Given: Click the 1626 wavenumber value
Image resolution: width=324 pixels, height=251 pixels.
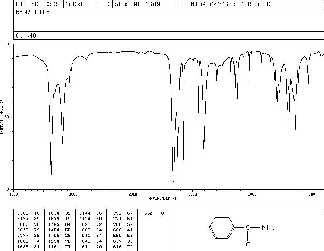Looking at the screenshot, I should tap(23, 246).
